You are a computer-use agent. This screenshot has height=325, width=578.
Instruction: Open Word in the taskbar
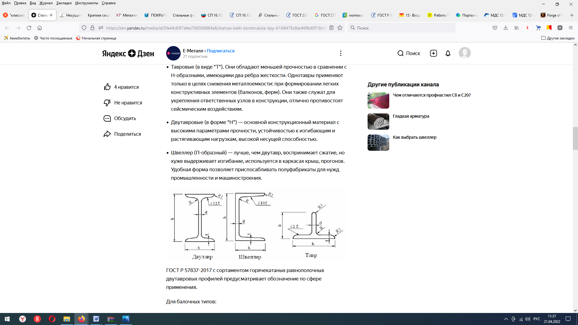tap(96, 319)
